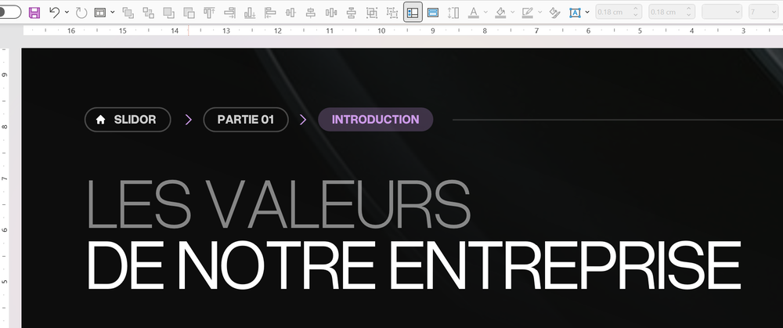Click the SLIDOR breadcrumb pill
783x328 pixels.
(128, 120)
